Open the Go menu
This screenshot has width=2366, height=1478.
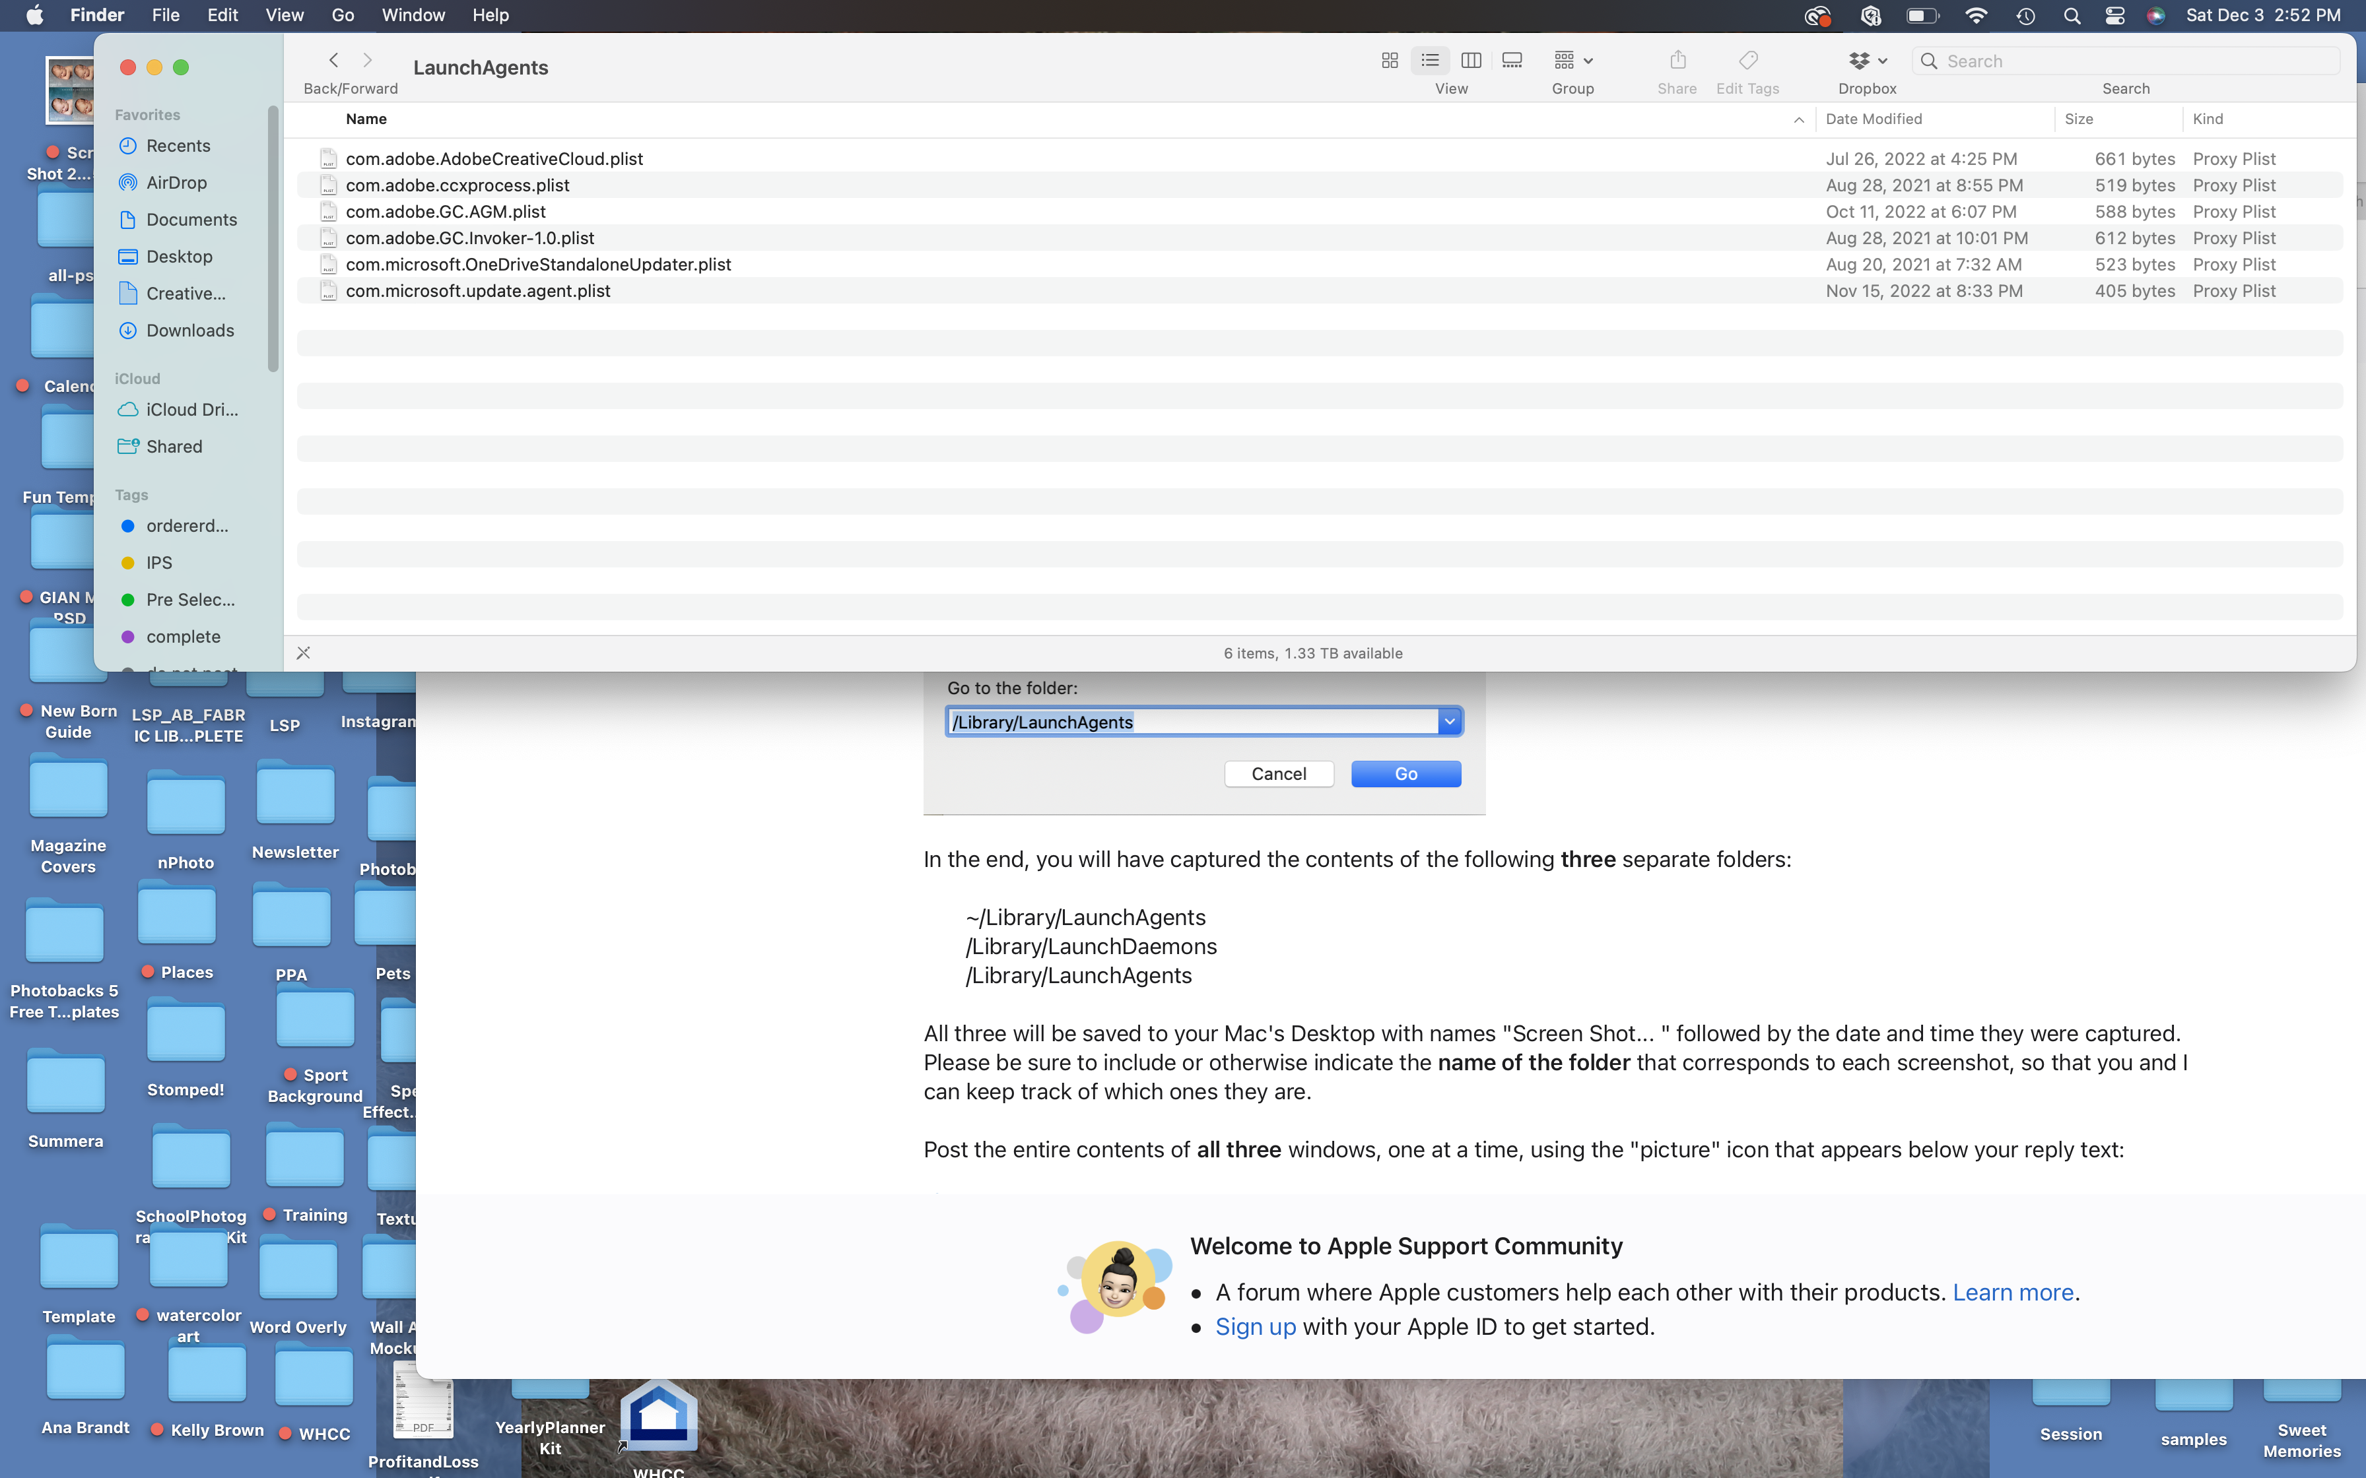[342, 16]
